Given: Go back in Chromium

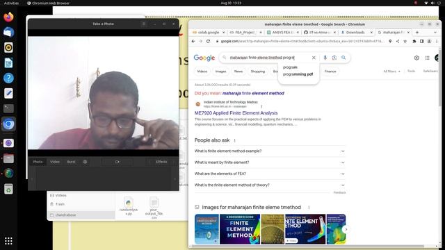Looking at the screenshot, I should click(193, 41).
